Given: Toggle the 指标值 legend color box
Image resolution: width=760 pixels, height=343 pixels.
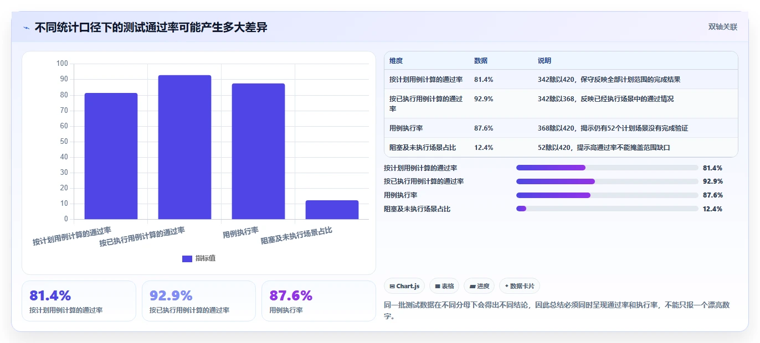Looking at the screenshot, I should tap(187, 258).
